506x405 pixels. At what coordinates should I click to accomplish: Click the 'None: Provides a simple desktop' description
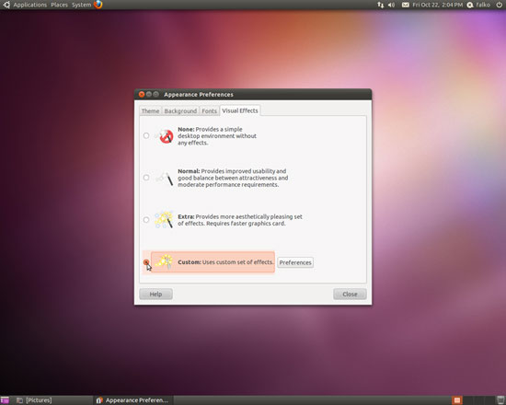click(217, 136)
